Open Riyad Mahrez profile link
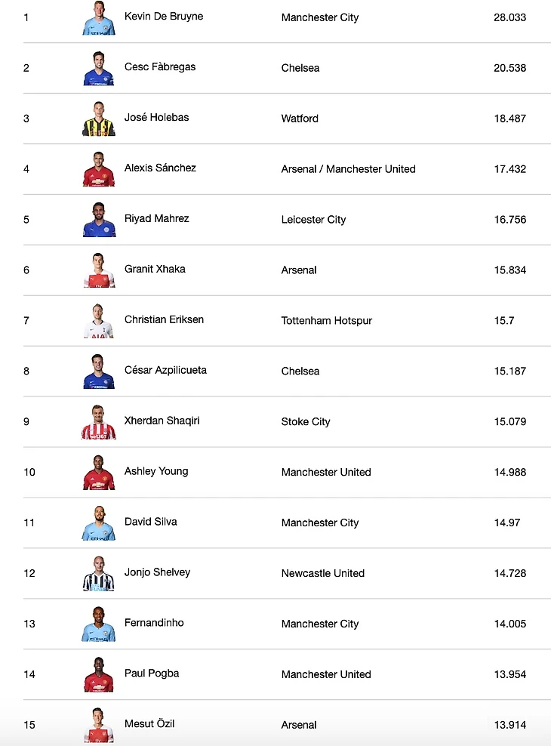 point(156,218)
